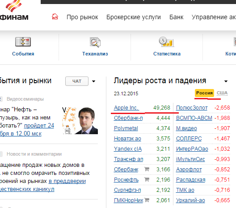Click the 4,444 value for Сбербанк-п
This screenshot has width=236, height=208.
163,118
